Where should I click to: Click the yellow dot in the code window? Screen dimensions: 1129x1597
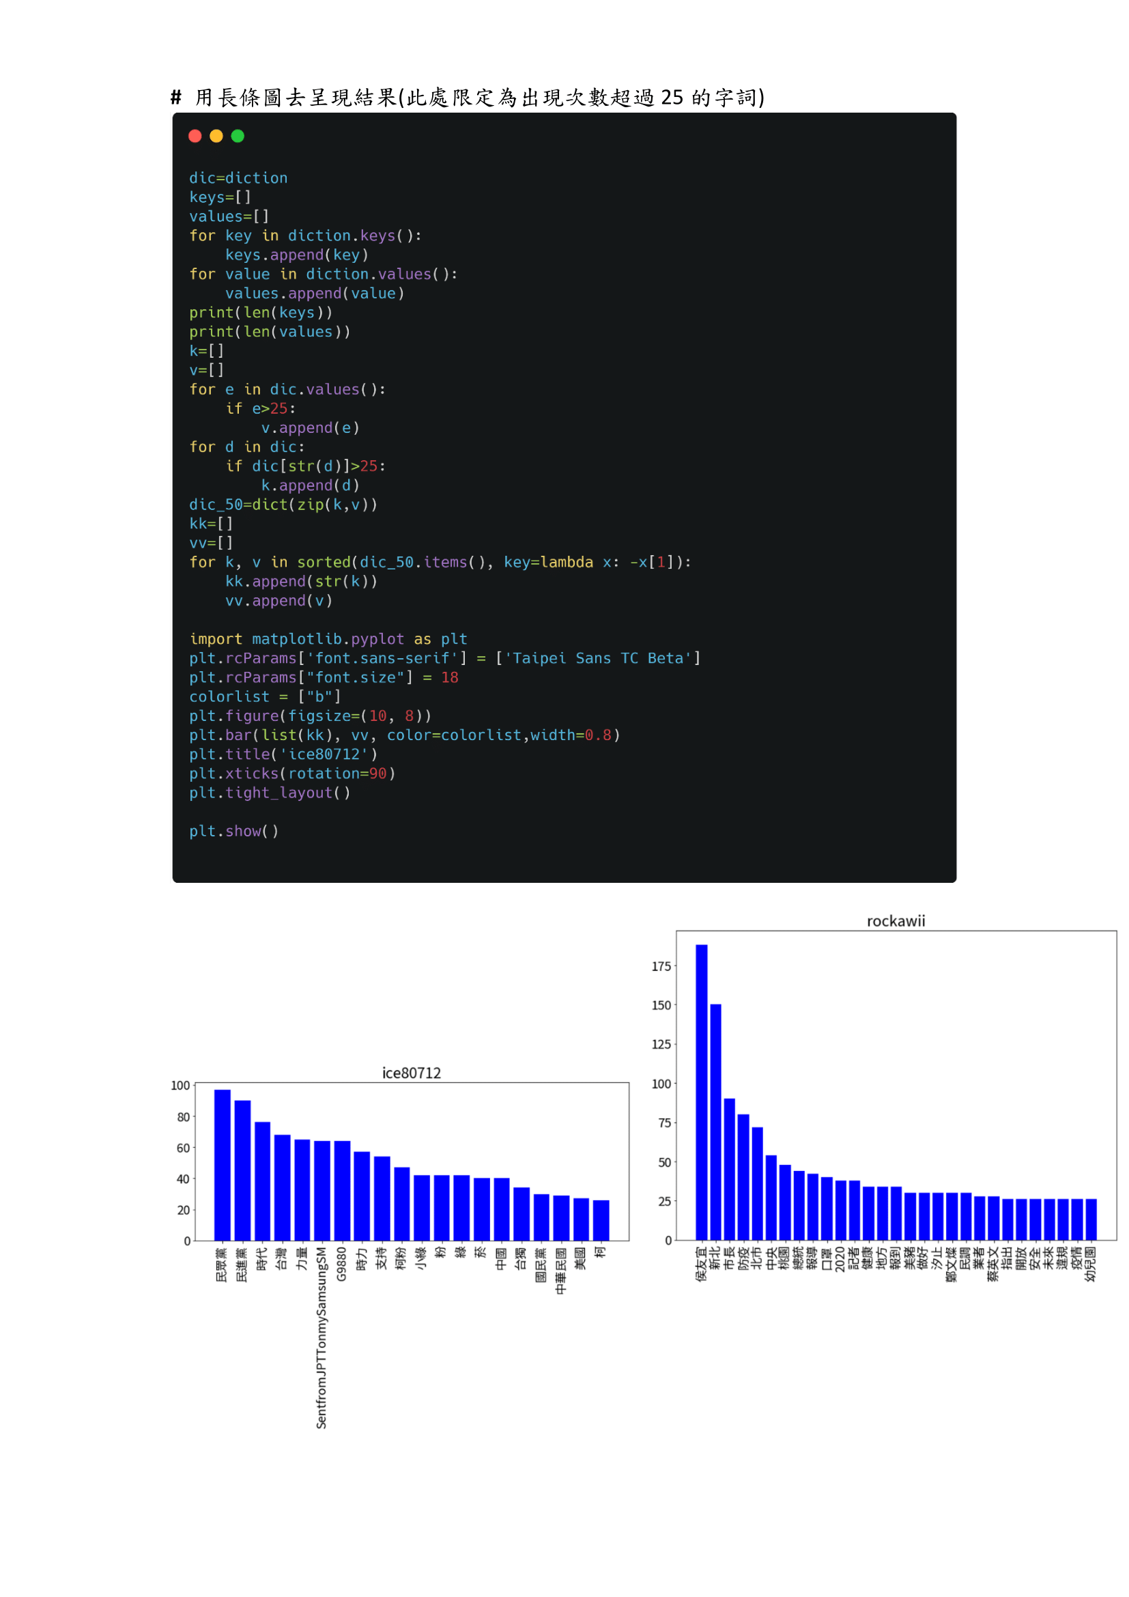[216, 137]
